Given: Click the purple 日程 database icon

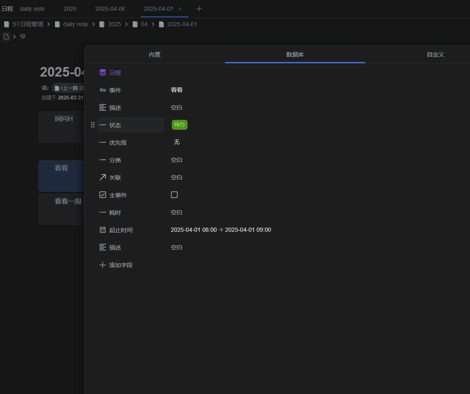Looking at the screenshot, I should (102, 72).
